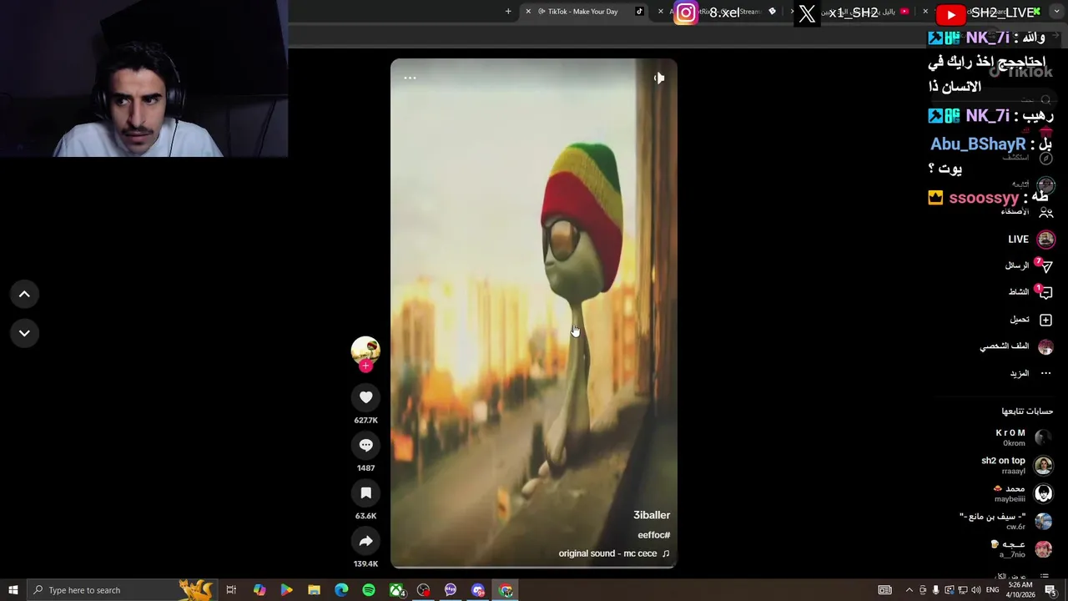Launch Copilot from the taskbar
Viewport: 1068px width, 601px height.
coord(259,590)
